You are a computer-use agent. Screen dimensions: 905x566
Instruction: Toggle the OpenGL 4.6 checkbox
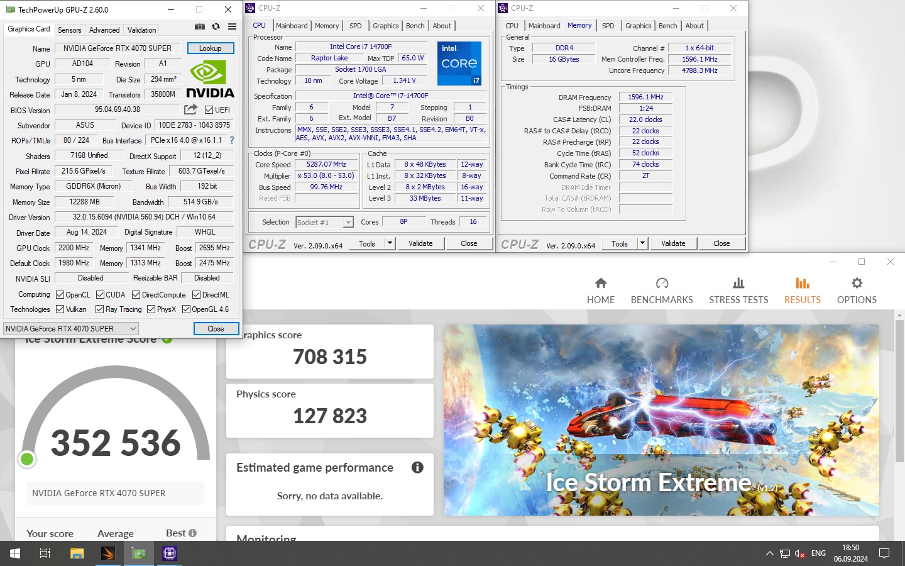(x=186, y=309)
